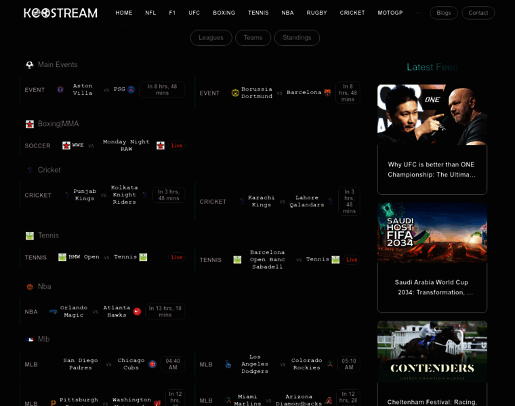Click the Colorado Rockies logo icon
The image size is (515, 406).
click(330, 364)
